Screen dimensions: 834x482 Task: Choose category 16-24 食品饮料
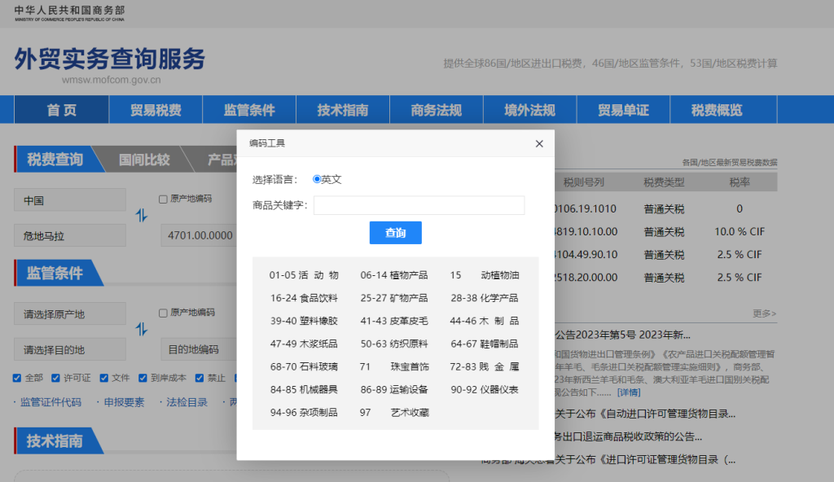(304, 298)
